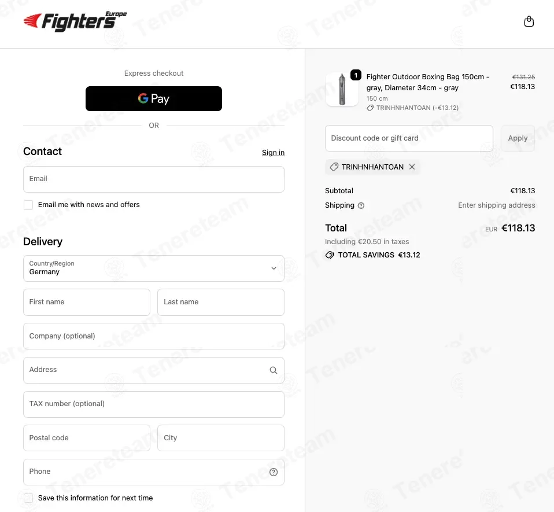Enable Email me with news and offers
Screen dimensions: 554x512
(28, 205)
